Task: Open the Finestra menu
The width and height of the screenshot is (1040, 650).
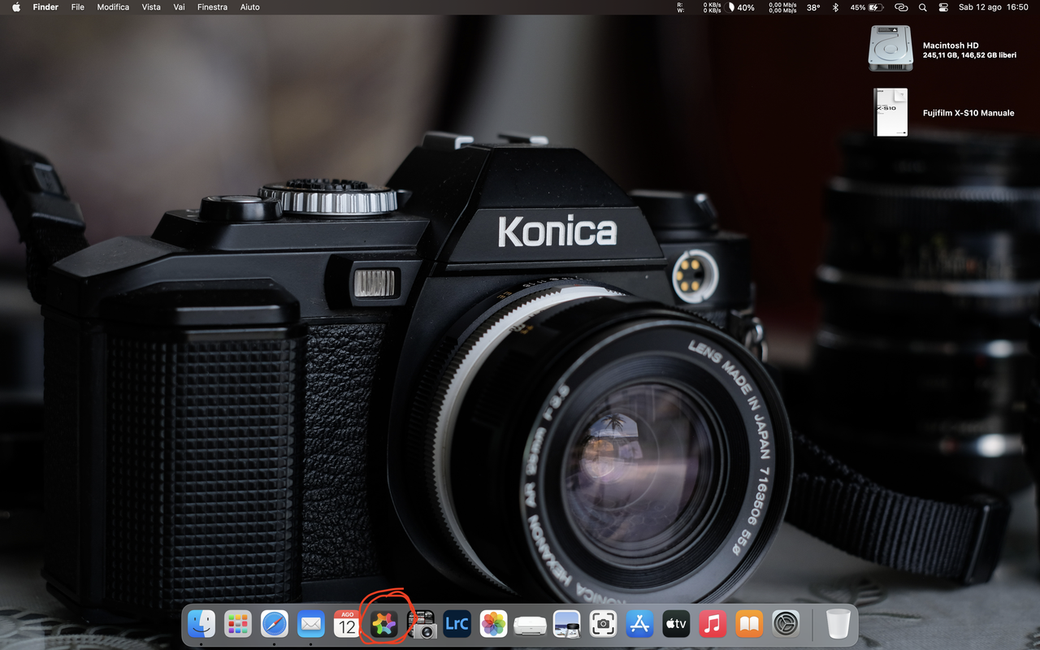Action: [x=212, y=7]
